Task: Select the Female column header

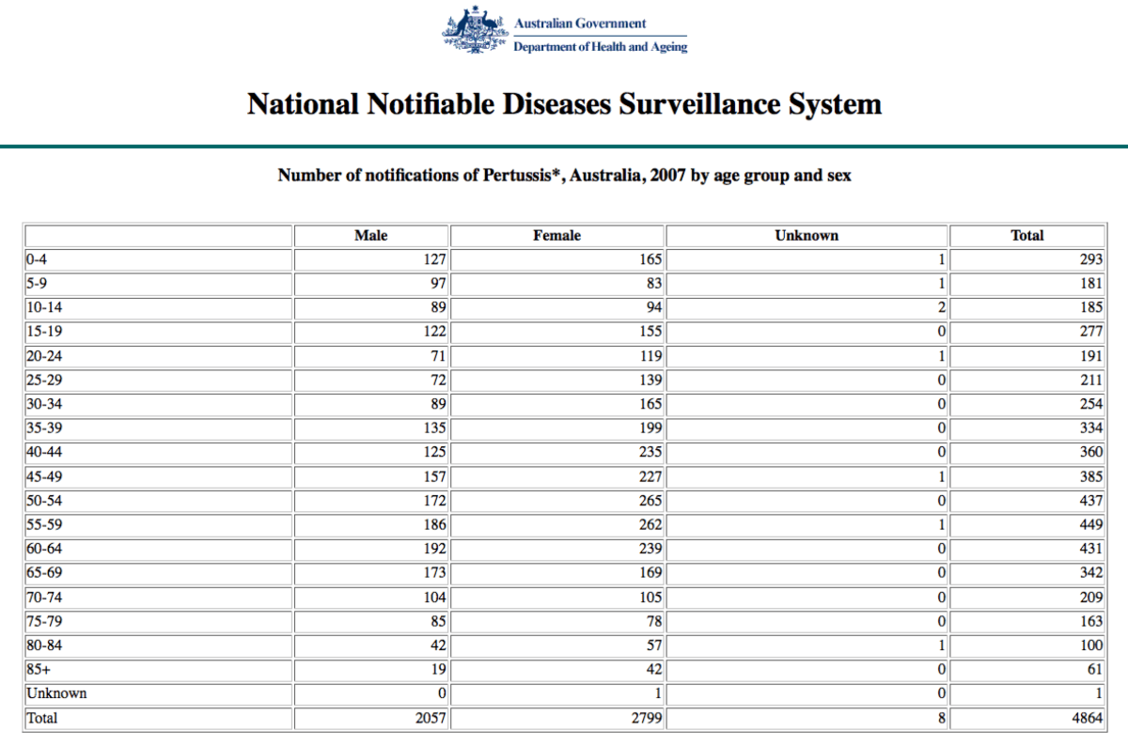Action: point(556,236)
